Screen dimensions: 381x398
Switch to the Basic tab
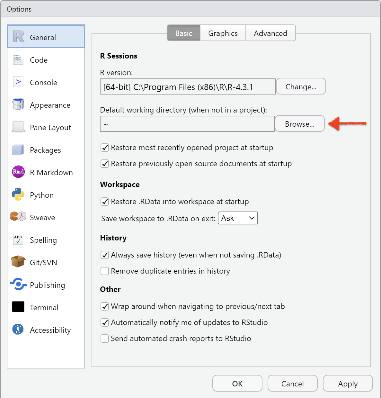coord(184,33)
